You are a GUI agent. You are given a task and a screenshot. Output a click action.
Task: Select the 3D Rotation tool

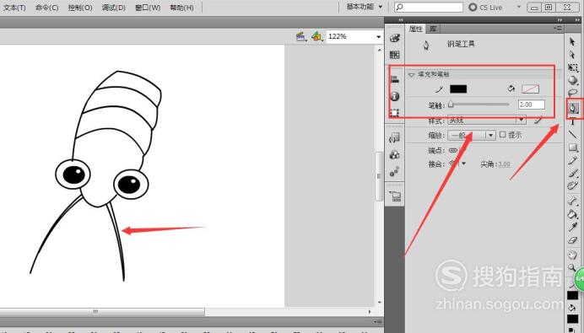point(572,80)
